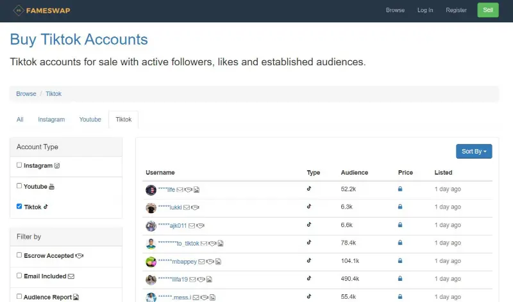Screen dimensions: 513x302
Task: Click the Browse breadcrumb link
Action: click(x=26, y=93)
